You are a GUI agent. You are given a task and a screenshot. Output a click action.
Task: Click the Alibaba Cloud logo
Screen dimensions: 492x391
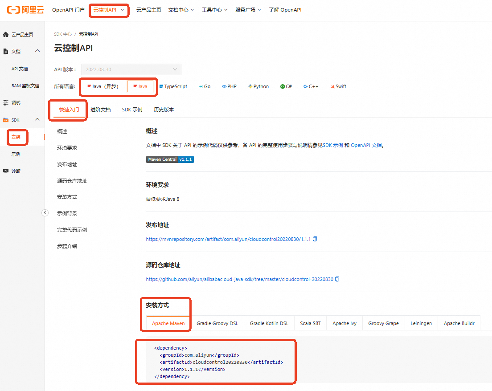pyautogui.click(x=25, y=10)
